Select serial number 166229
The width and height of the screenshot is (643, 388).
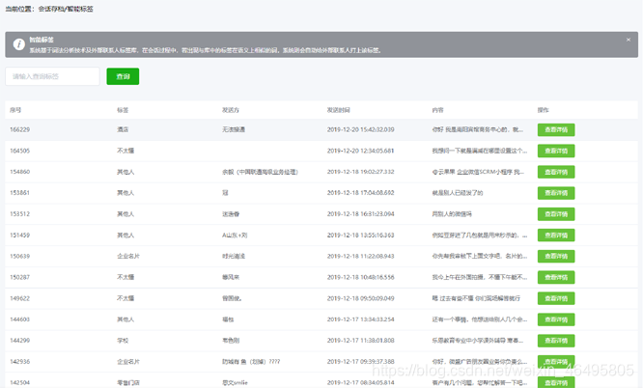click(19, 129)
